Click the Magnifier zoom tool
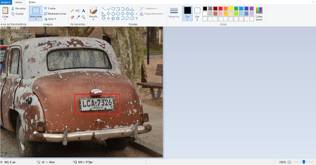The width and height of the screenshot is (316, 165). pos(83,17)
